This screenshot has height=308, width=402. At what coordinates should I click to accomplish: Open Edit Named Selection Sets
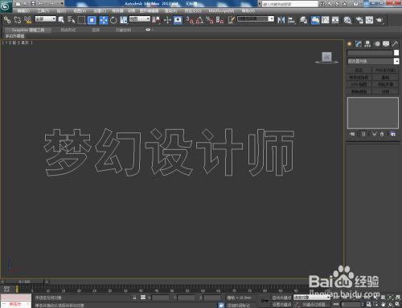point(231,20)
